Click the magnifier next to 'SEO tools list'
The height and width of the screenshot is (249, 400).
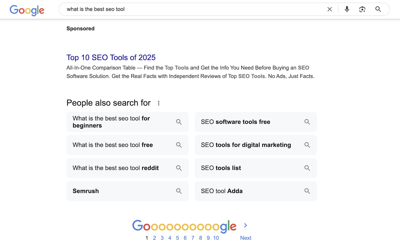307,168
